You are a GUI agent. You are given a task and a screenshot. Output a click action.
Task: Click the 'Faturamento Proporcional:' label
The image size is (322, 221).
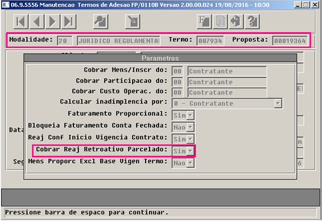click(x=118, y=114)
